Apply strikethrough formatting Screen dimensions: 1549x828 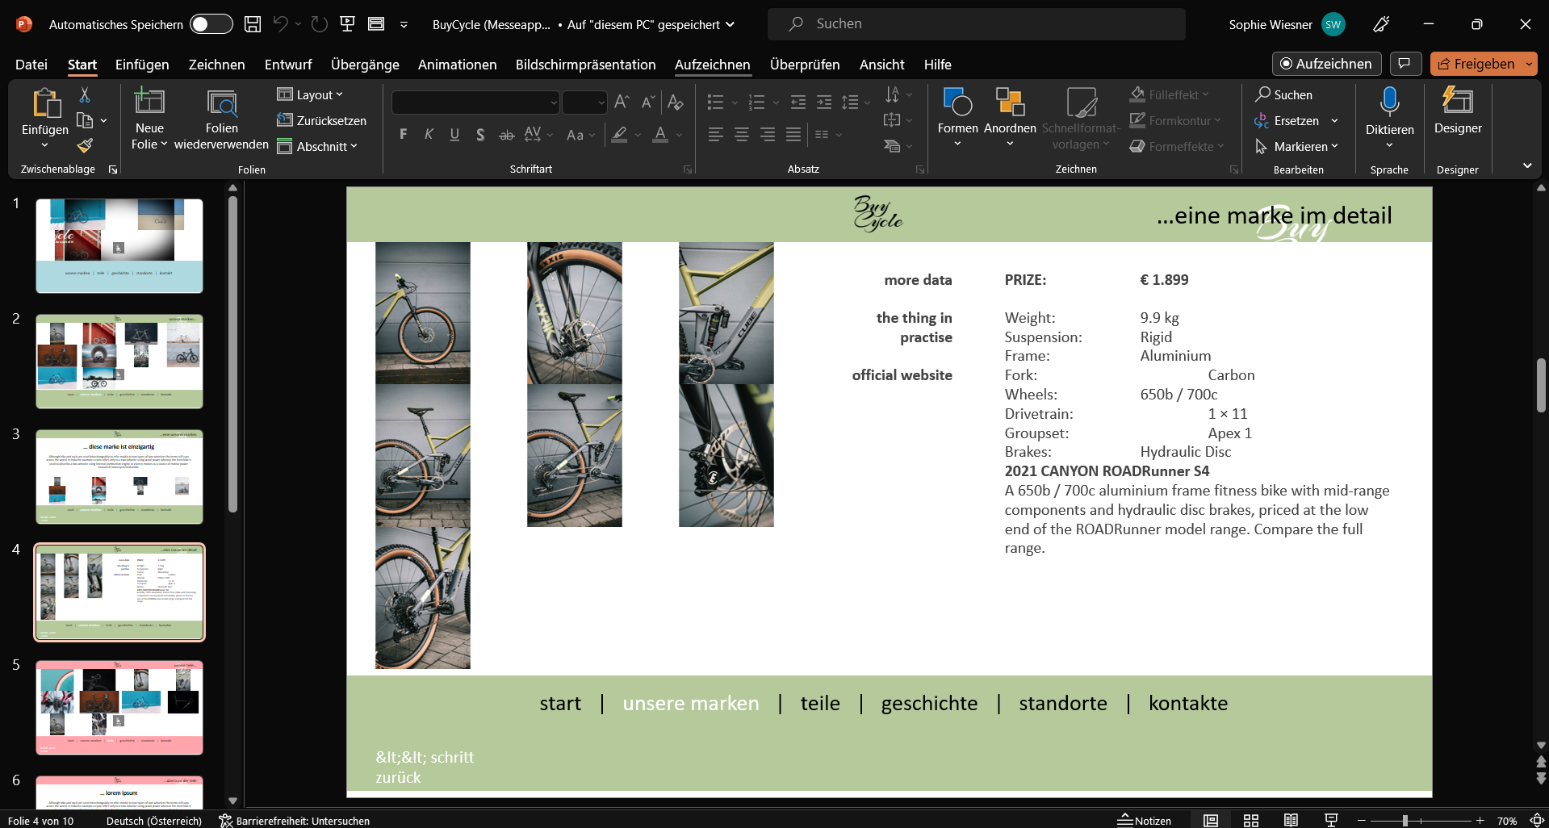pos(506,135)
